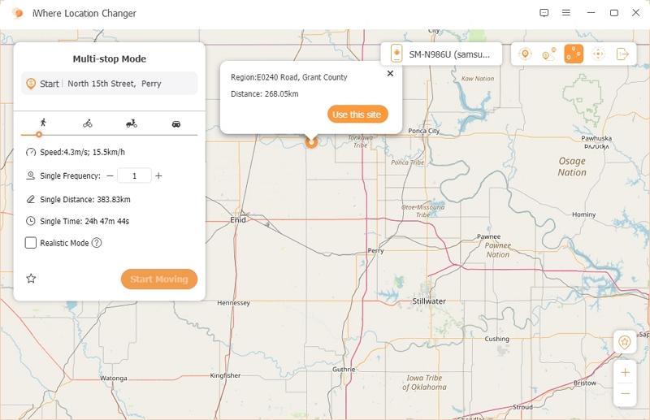Click Single Distance: 383.83km text
Viewport: 650px width, 420px height.
pos(85,199)
